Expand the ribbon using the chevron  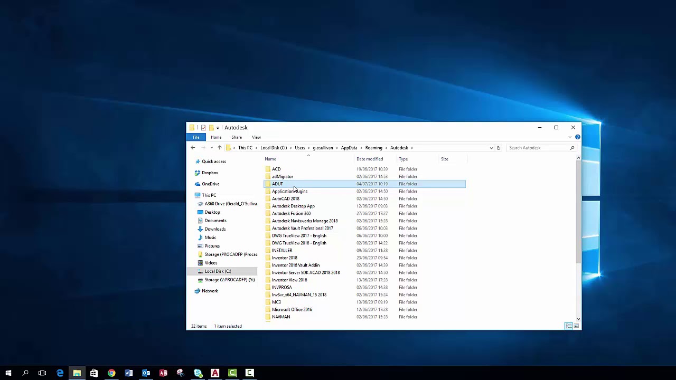570,137
